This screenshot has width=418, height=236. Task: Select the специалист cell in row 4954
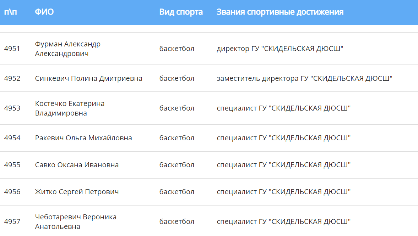click(x=283, y=138)
